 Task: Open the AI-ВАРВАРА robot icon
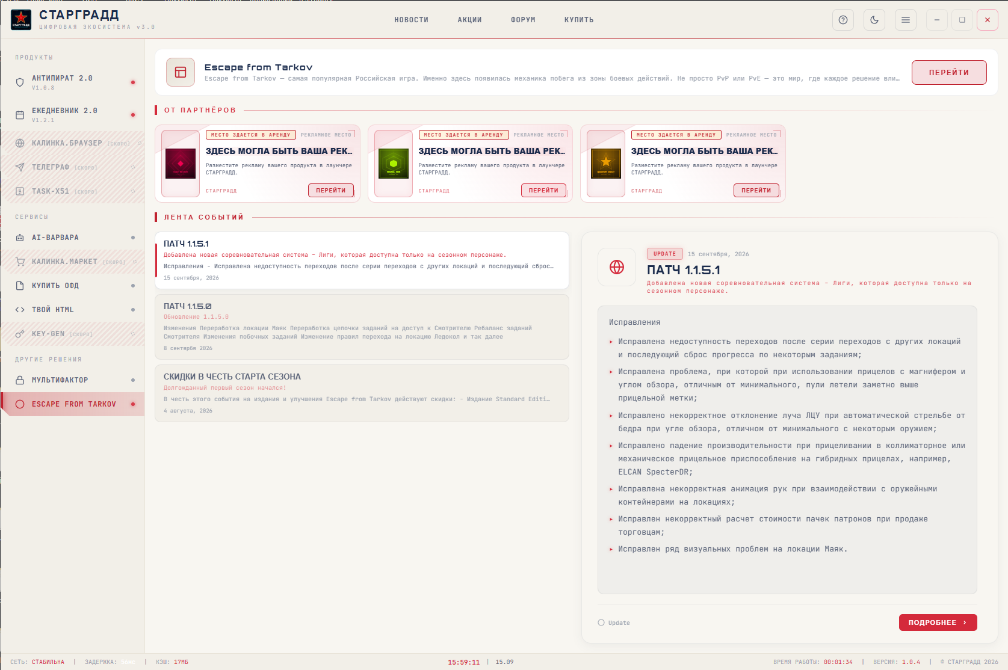tap(20, 238)
